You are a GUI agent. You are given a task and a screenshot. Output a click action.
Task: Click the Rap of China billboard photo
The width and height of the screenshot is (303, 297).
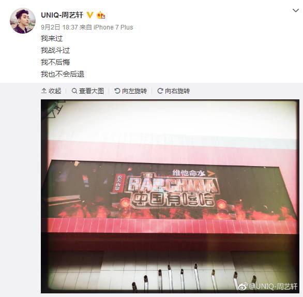click(x=170, y=196)
